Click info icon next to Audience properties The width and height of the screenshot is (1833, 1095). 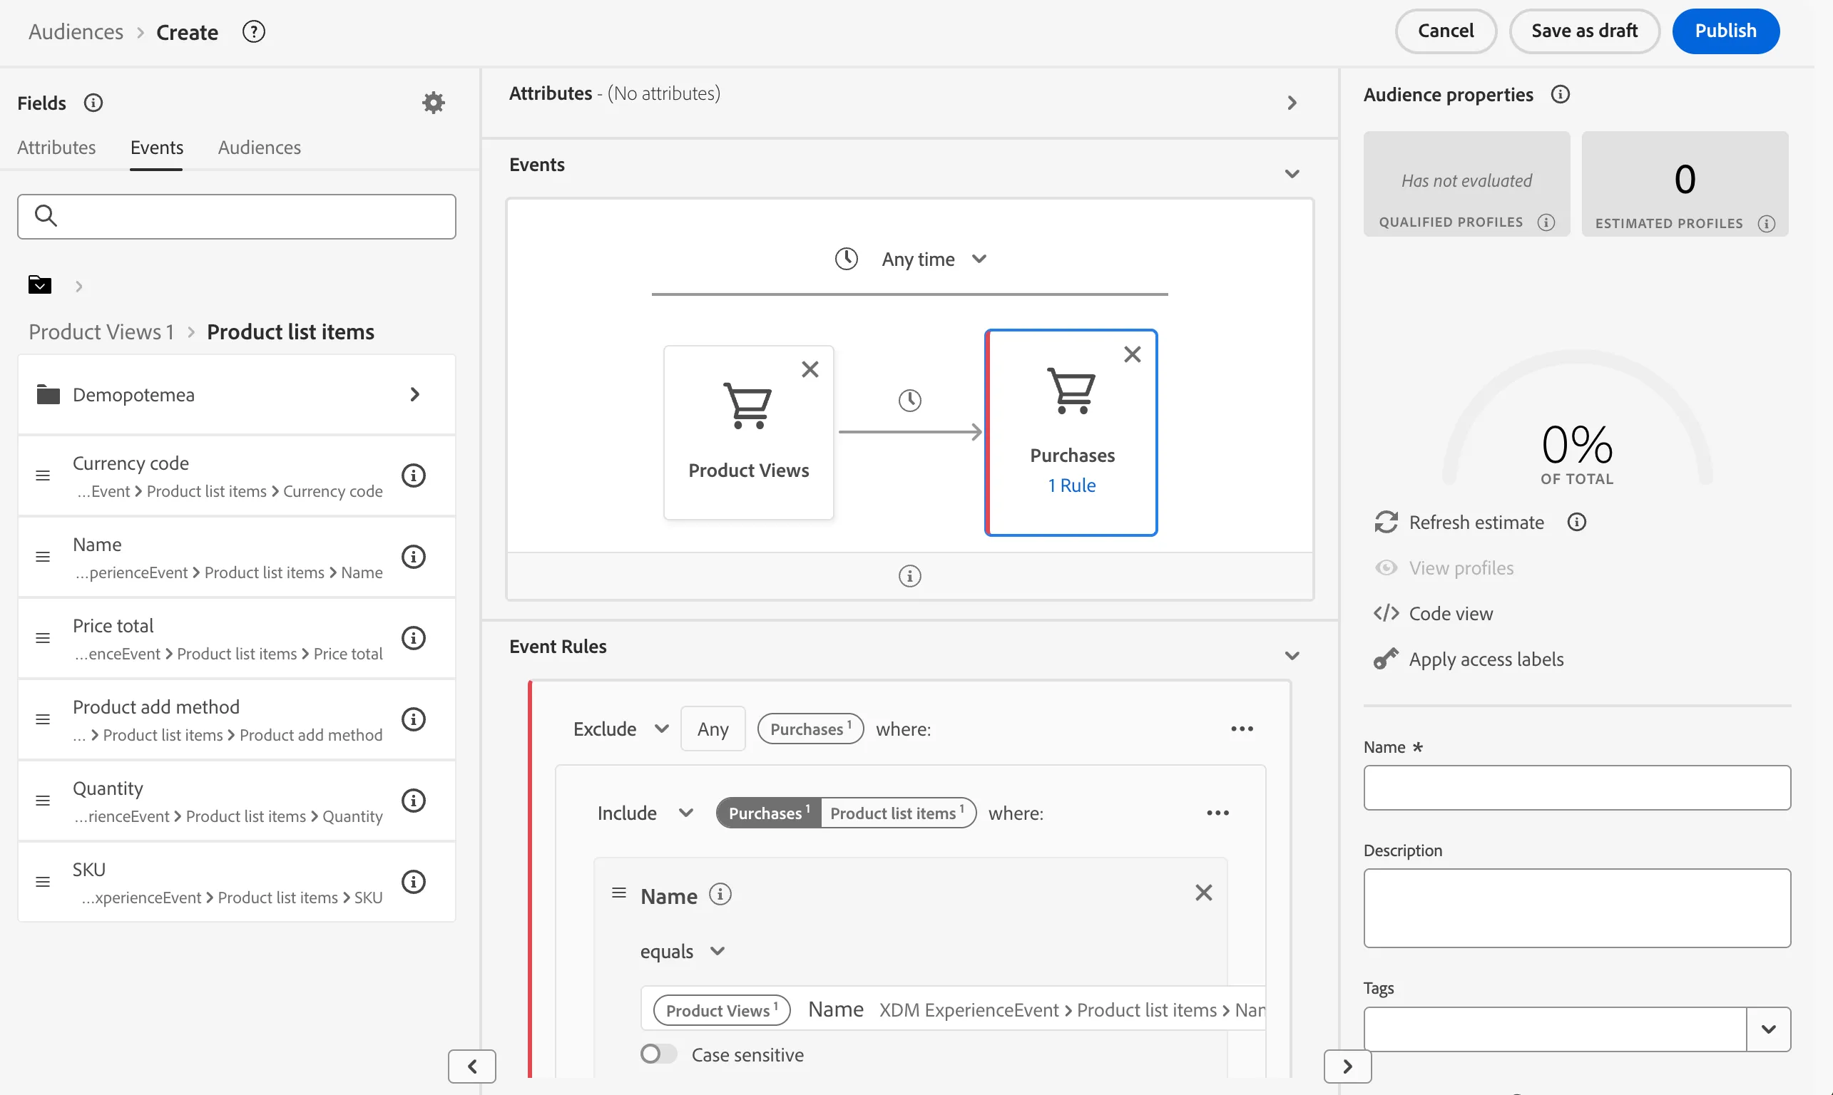click(x=1560, y=94)
